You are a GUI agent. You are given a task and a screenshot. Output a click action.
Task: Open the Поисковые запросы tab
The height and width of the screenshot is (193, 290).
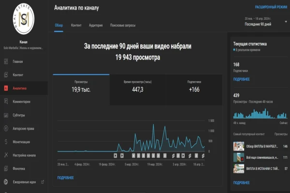[123, 25]
